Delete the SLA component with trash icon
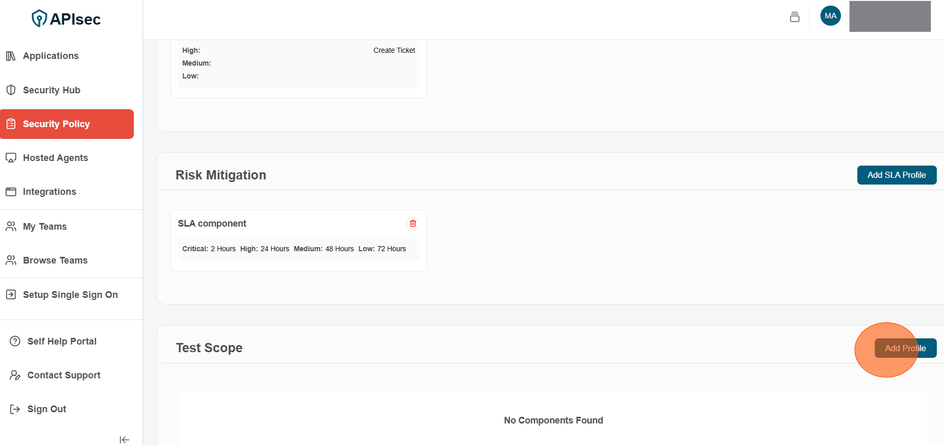944x445 pixels. click(413, 224)
